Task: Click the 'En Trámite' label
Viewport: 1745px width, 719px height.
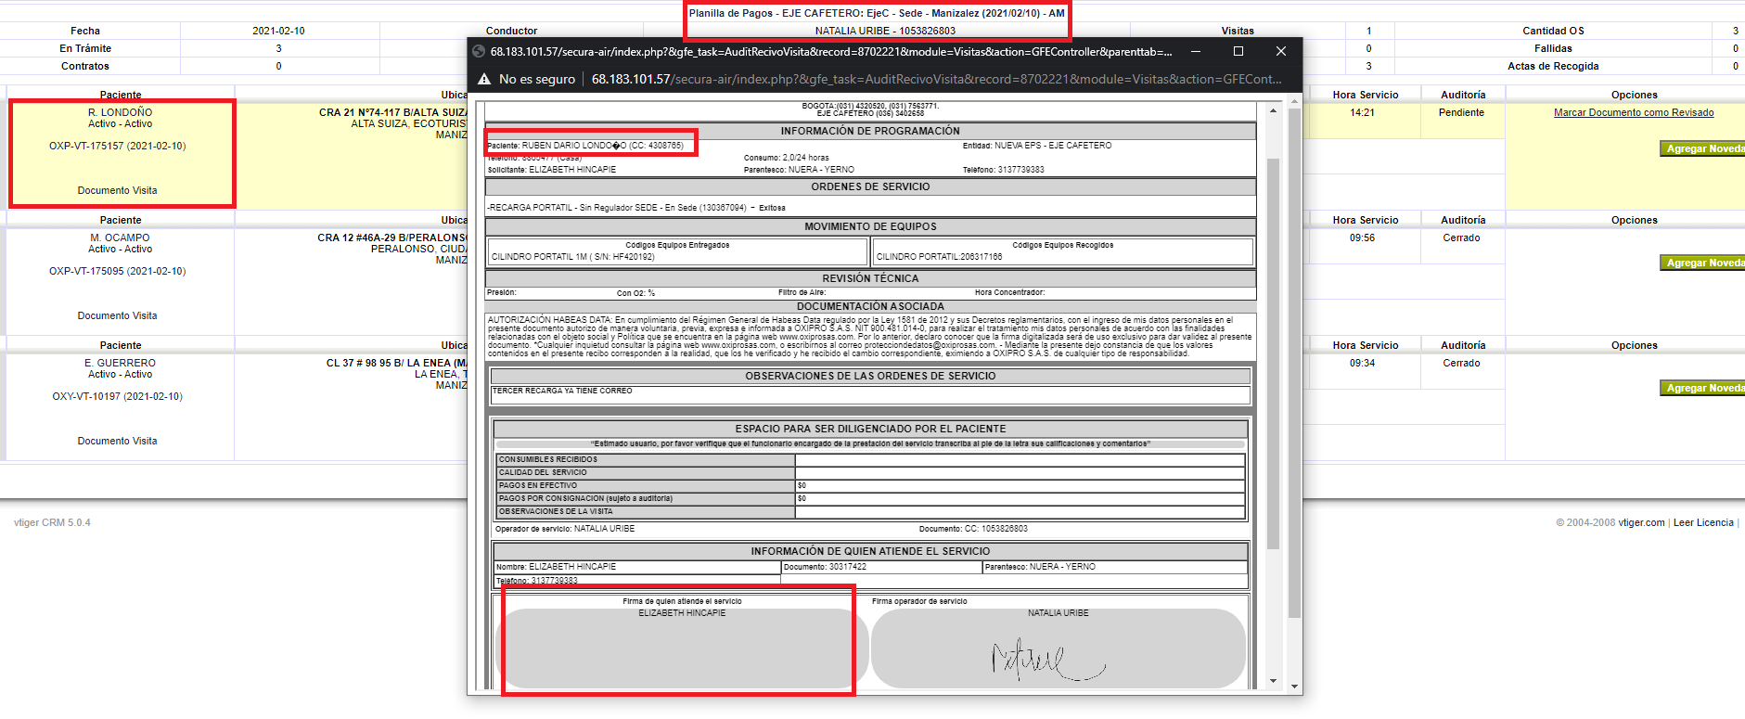Action: click(85, 49)
